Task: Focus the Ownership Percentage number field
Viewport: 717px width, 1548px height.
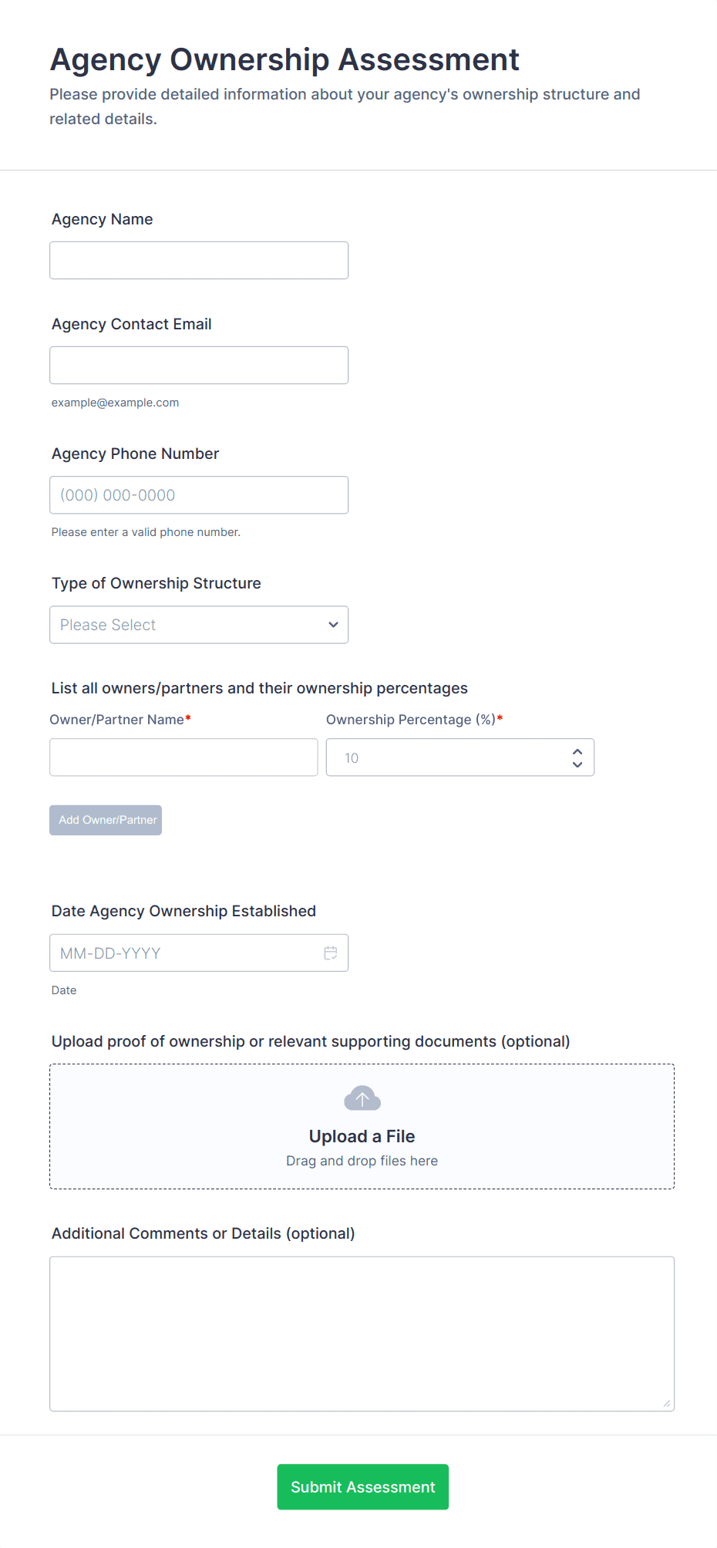Action: click(x=447, y=757)
